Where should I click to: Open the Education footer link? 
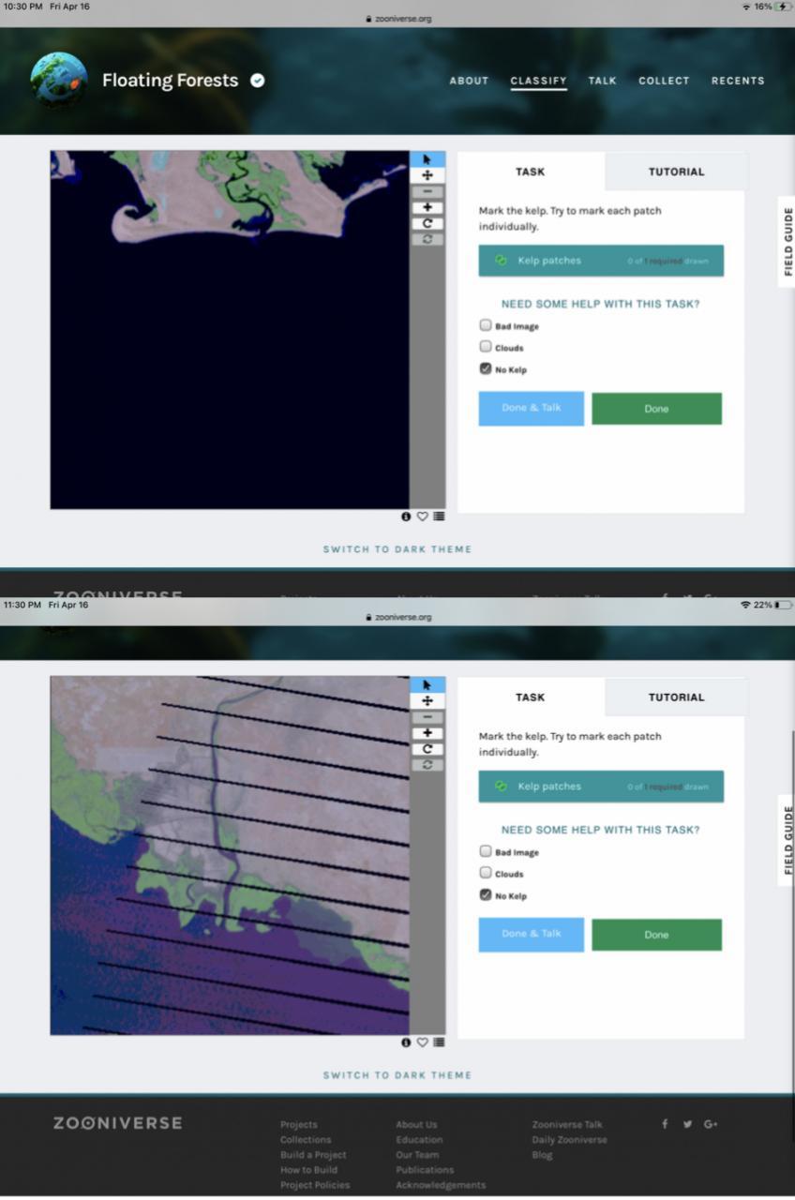pos(419,1140)
